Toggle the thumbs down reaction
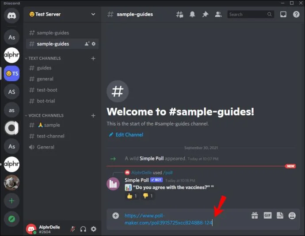The width and height of the screenshot is (305, 236). [148, 196]
